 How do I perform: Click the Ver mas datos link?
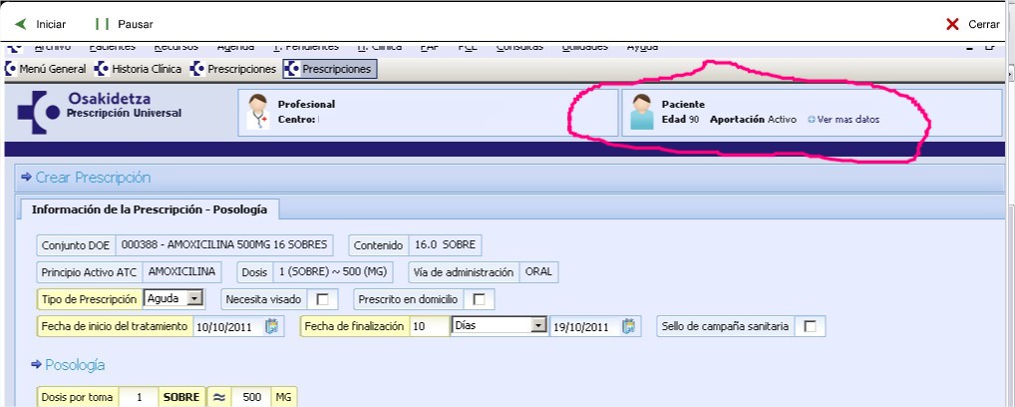[x=847, y=120]
